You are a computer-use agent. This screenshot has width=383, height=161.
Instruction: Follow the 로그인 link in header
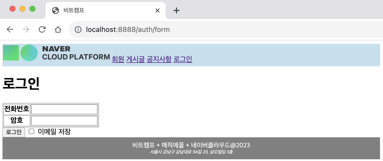(183, 59)
